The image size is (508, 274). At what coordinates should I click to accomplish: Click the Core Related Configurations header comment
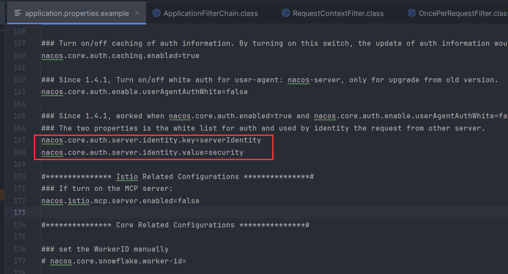(175, 225)
